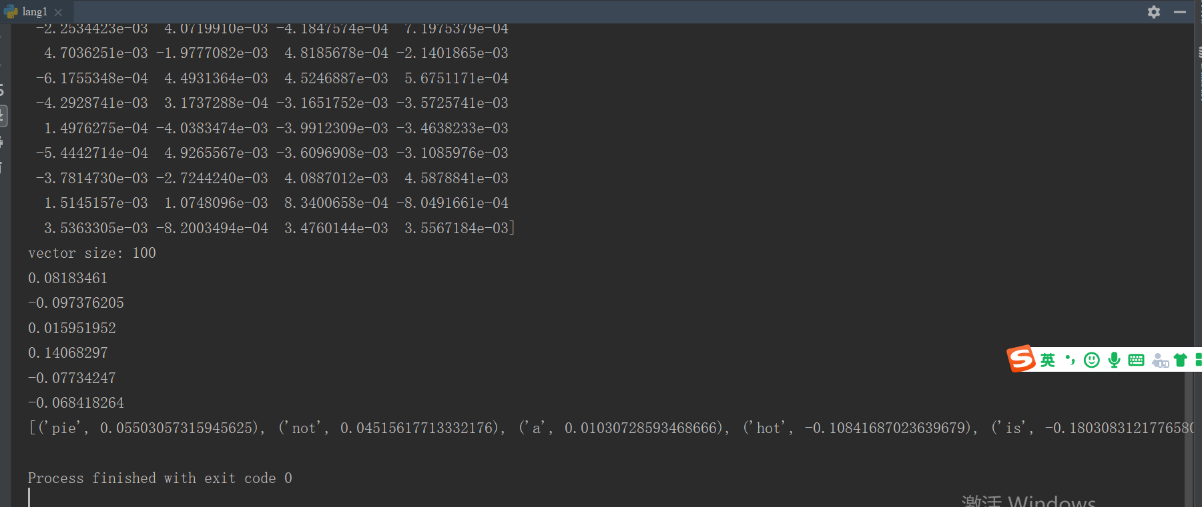Image resolution: width=1202 pixels, height=507 pixels.
Task: Click array value 4.7036251e-03
Action: (96, 53)
